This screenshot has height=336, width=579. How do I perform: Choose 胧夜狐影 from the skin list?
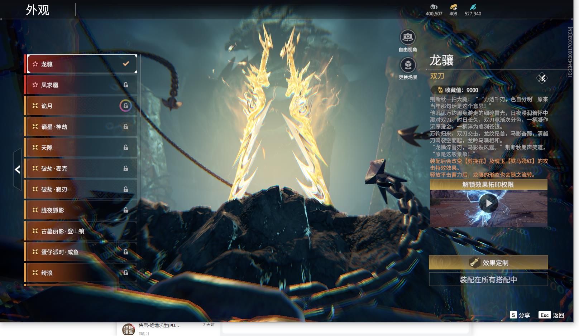pyautogui.click(x=81, y=210)
